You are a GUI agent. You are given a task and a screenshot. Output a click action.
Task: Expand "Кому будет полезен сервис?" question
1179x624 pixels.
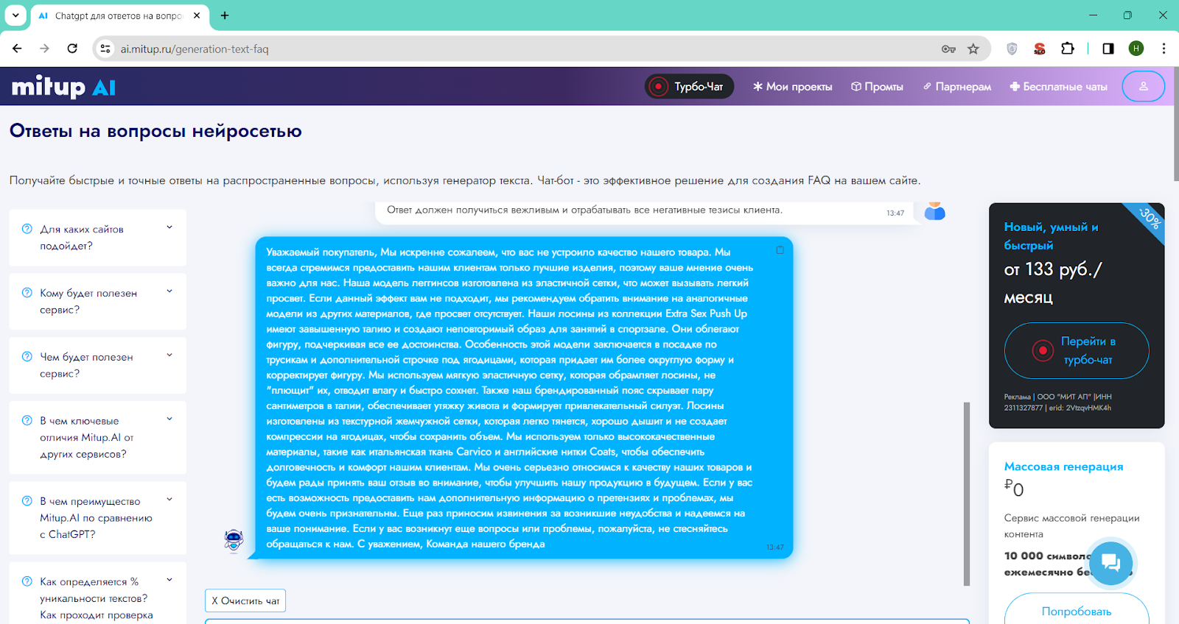click(x=97, y=301)
